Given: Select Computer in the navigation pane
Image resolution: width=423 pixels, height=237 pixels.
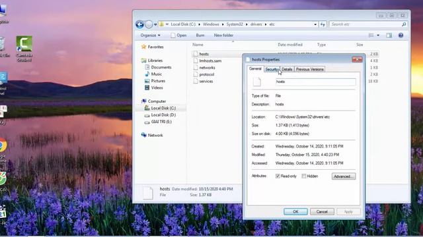Looking at the screenshot, I should 157,101.
